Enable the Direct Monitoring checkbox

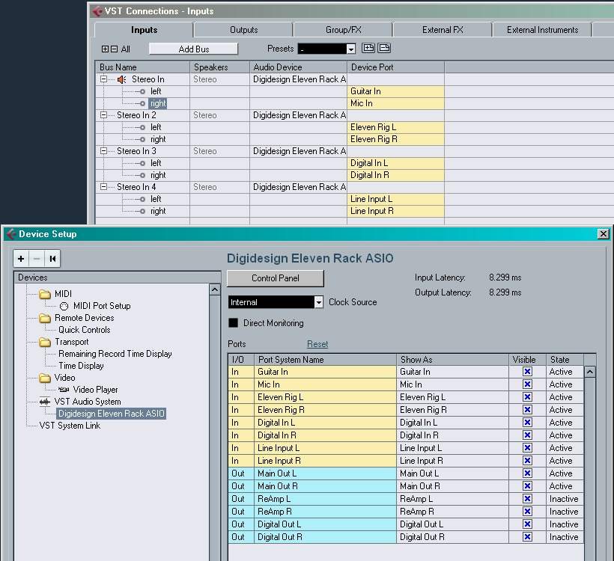(233, 323)
